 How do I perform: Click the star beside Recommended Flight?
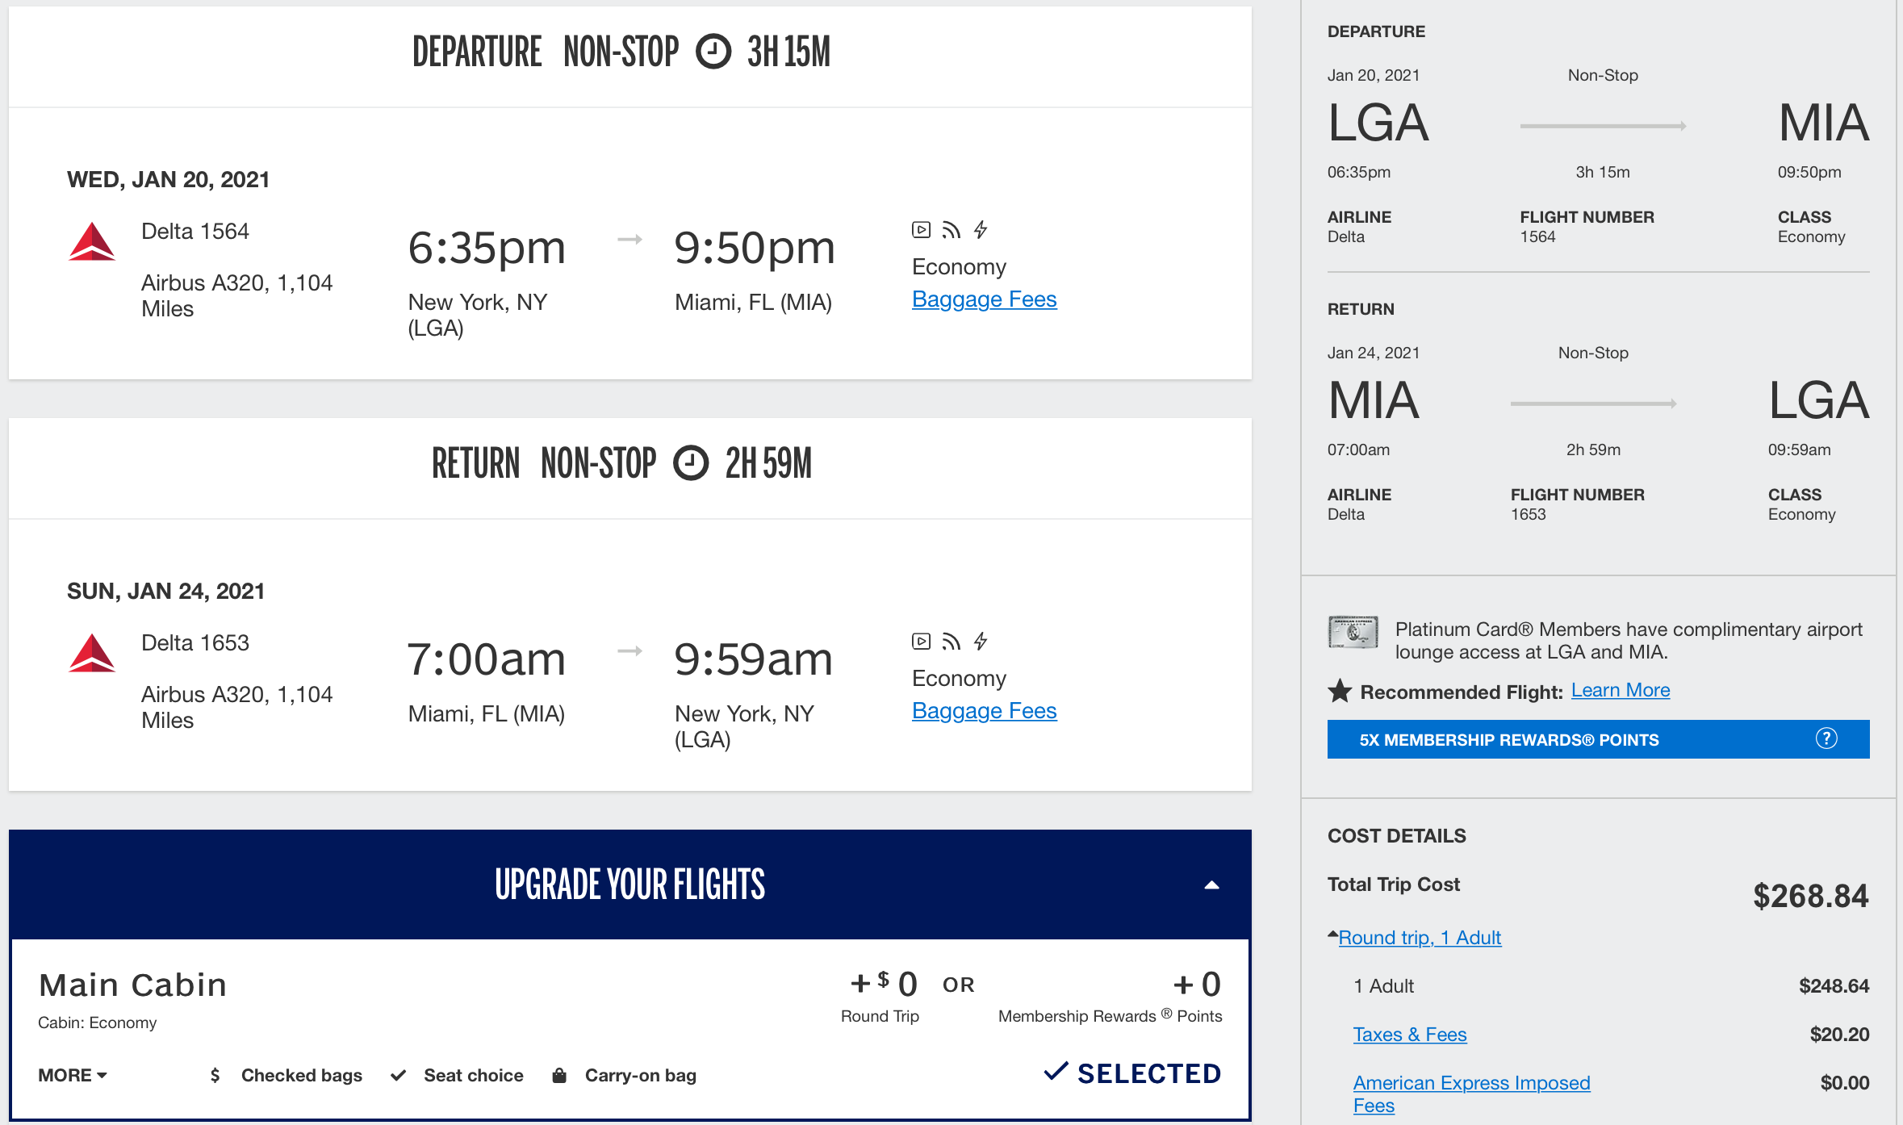tap(1340, 691)
